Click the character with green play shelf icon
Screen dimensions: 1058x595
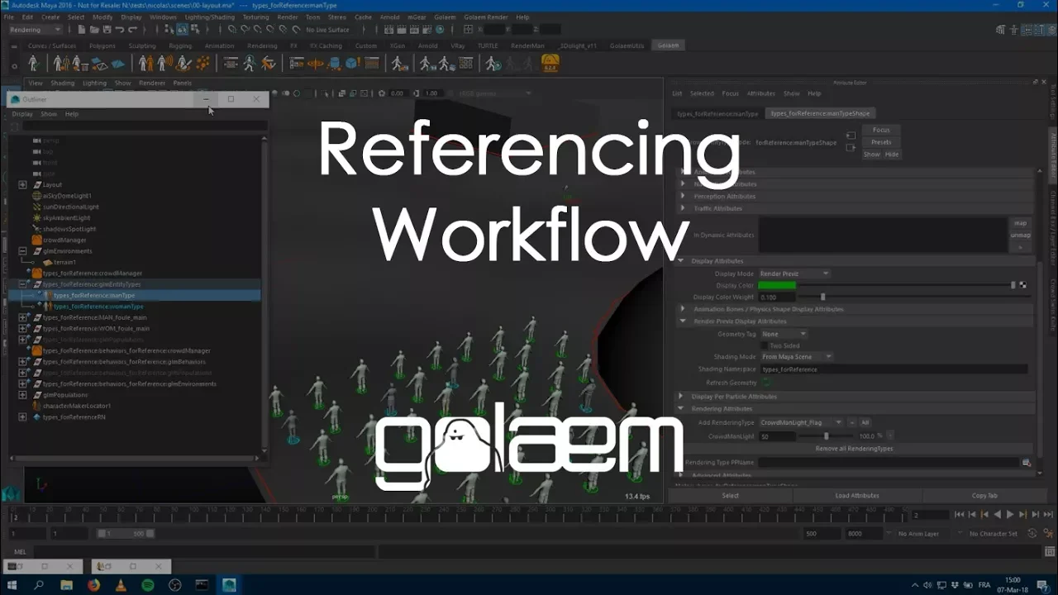(493, 63)
